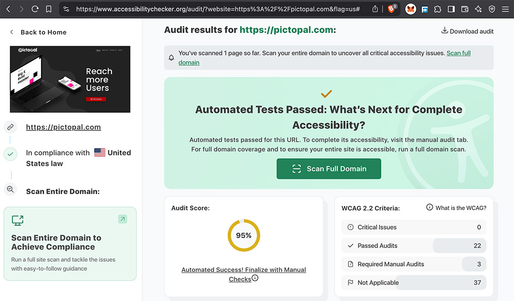The image size is (514, 301).
Task: Click the United States flag icon
Action: pos(100,153)
